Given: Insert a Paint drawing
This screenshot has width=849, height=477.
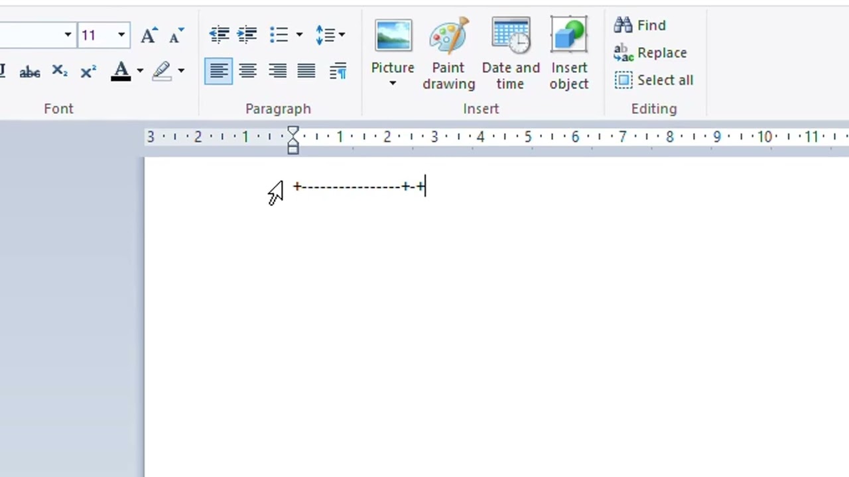Looking at the screenshot, I should pyautogui.click(x=448, y=54).
